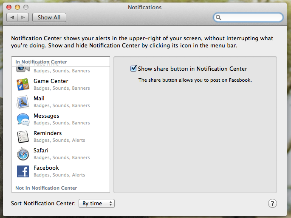Click the Messages speech bubble icon
Screen dimensions: 291x218
tap(23, 119)
